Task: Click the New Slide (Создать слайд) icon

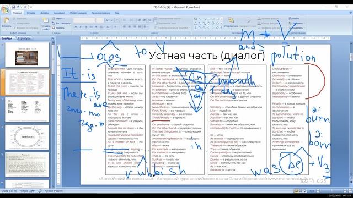Action: coord(45,20)
